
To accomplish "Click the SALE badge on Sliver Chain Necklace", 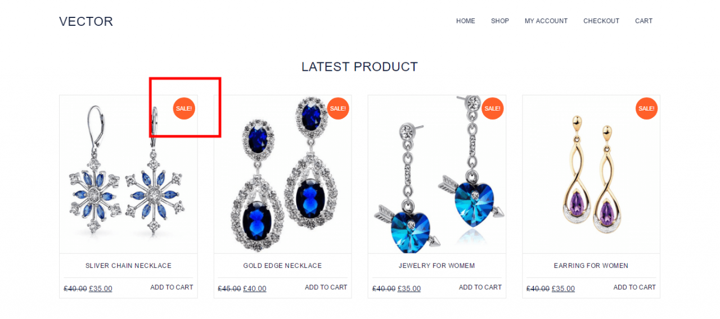I will 184,108.
